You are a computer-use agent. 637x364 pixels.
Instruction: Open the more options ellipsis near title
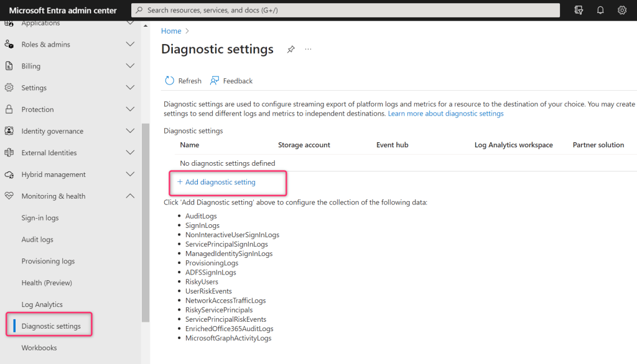[308, 50]
